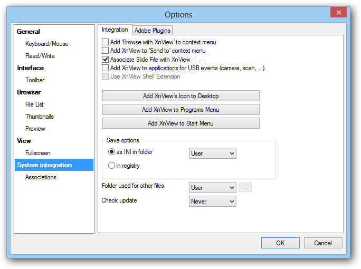The image size is (361, 269).
Task: Confirm settings with OK button
Action: (280, 243)
